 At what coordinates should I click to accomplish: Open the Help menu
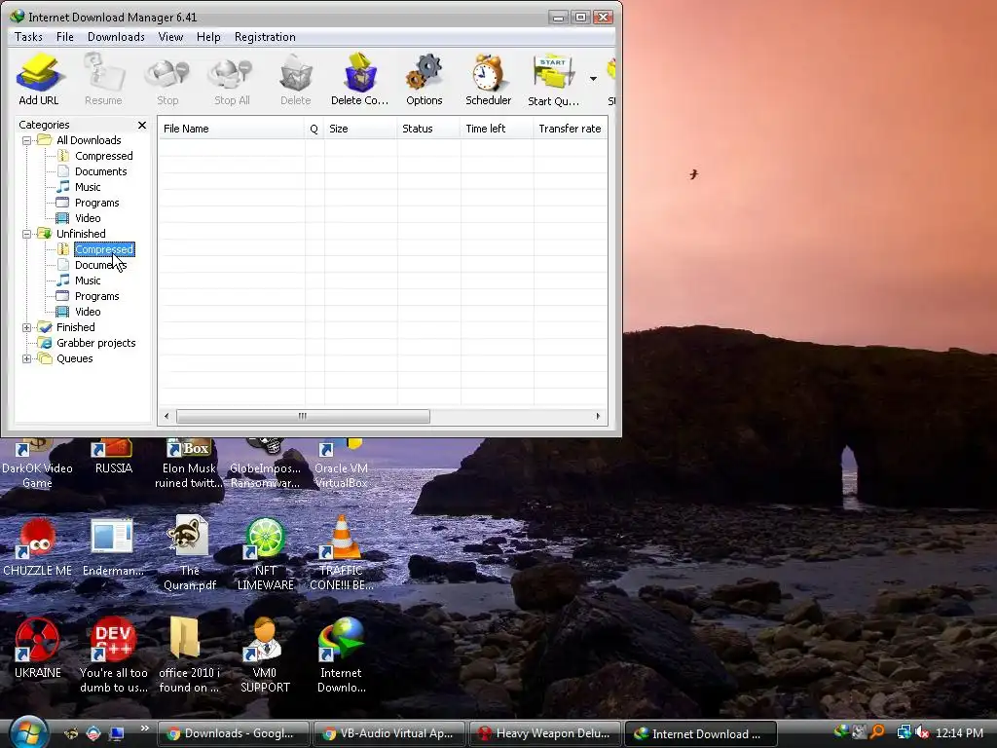coord(208,37)
